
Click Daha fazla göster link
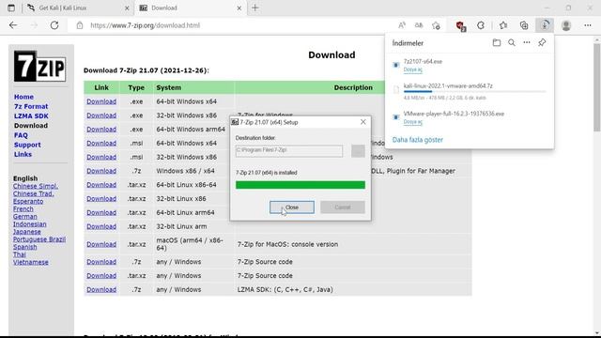[x=417, y=140]
